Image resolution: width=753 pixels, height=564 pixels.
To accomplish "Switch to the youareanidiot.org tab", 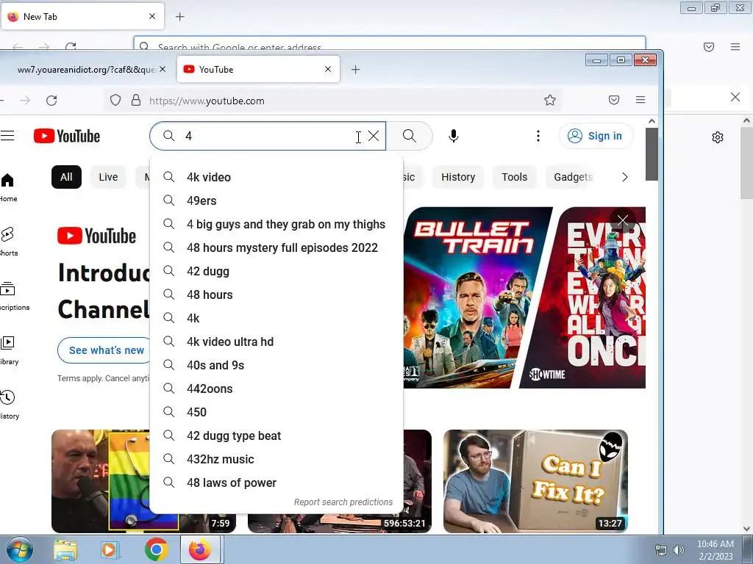I will (x=87, y=70).
